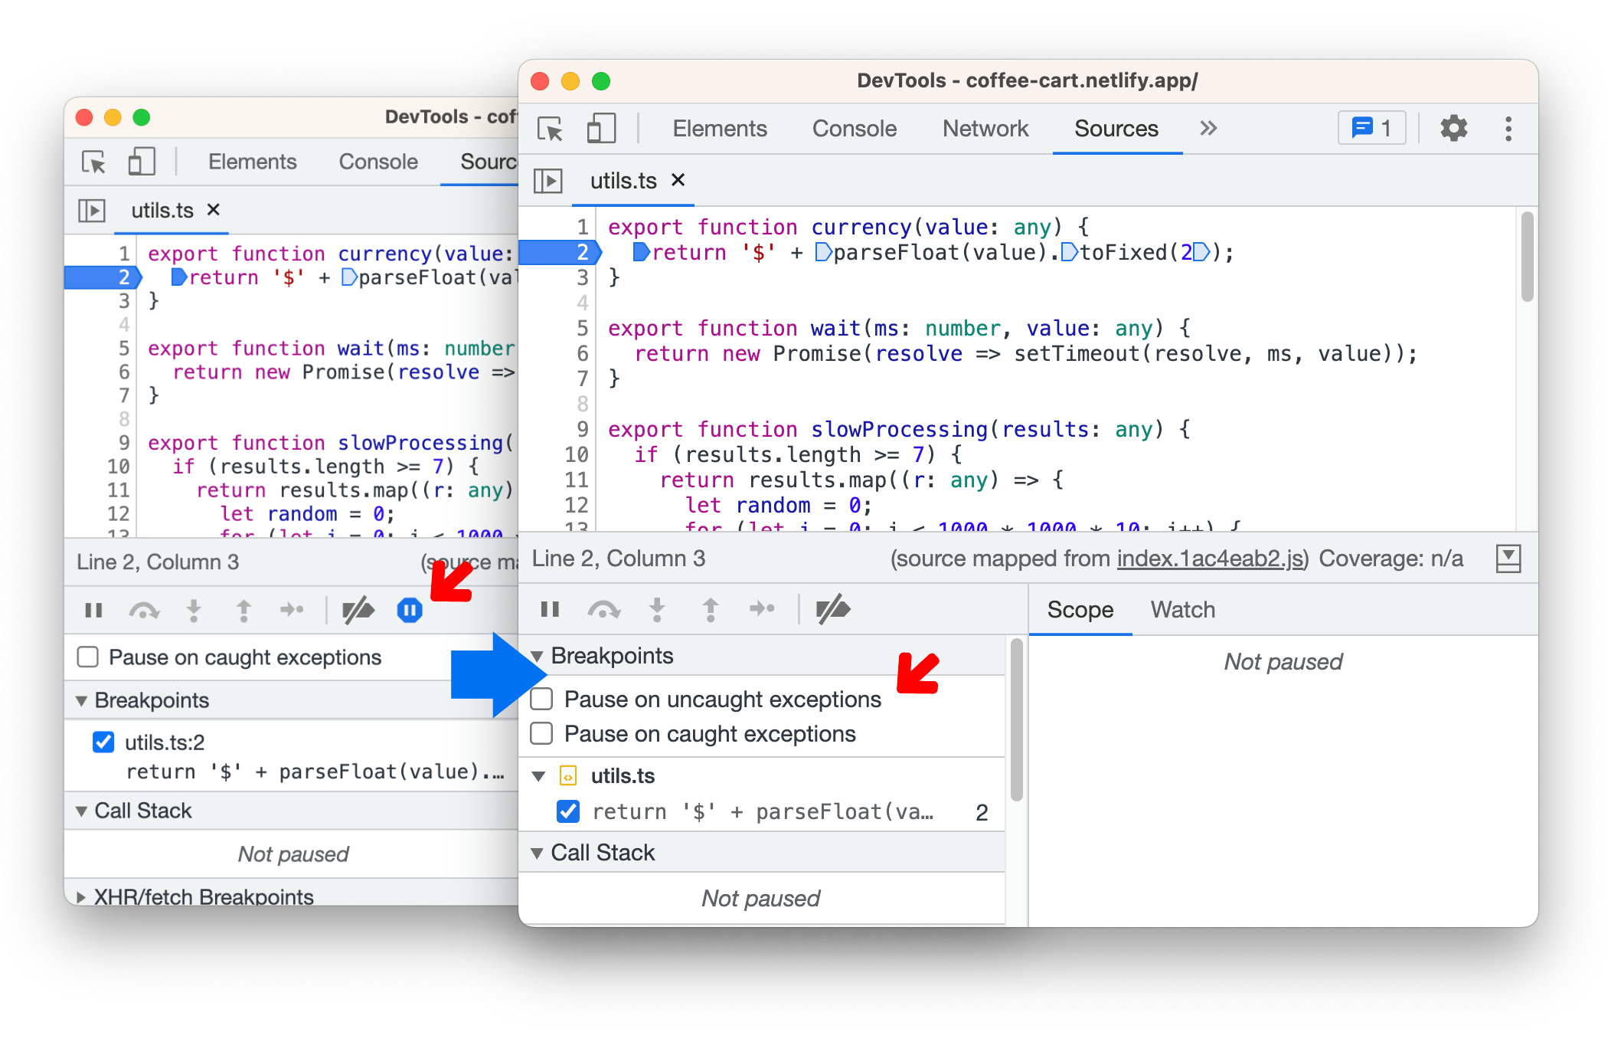Click the breakpoint code preview text in back window
The image size is (1608, 1042).
tap(315, 772)
